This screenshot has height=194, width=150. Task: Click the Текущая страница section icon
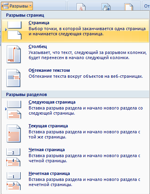(13, 134)
